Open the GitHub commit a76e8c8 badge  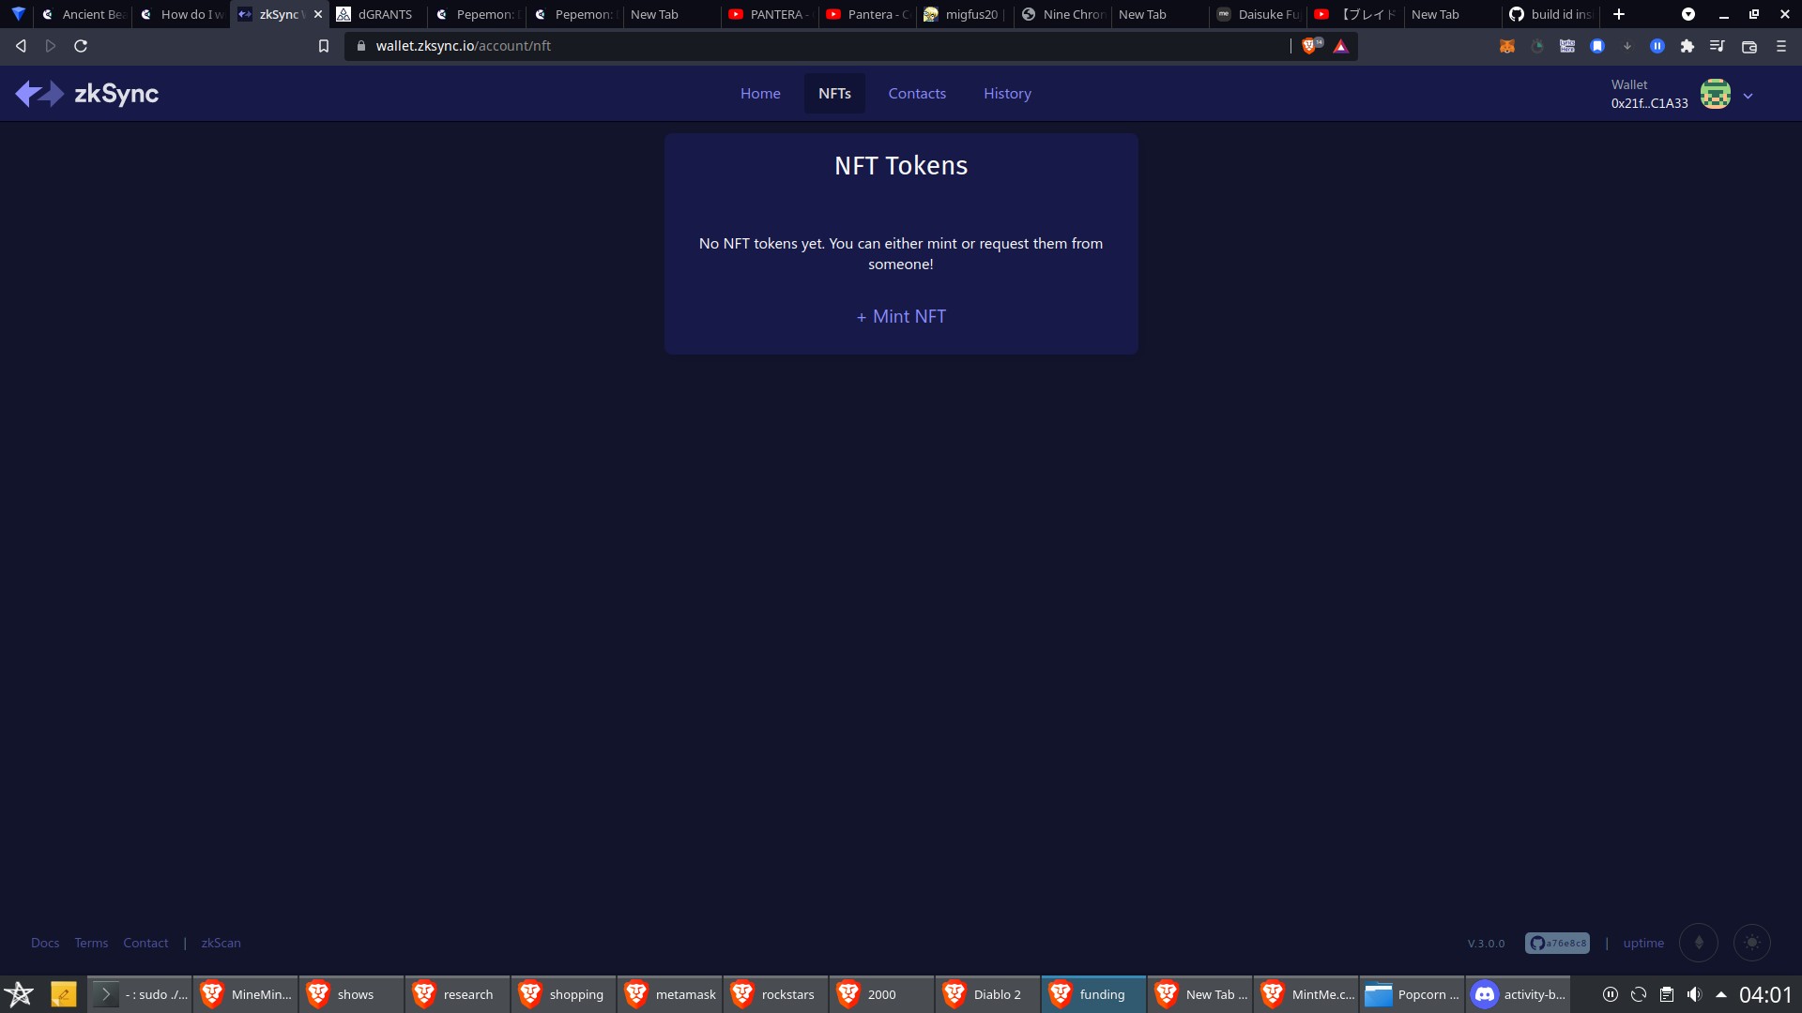(x=1557, y=943)
